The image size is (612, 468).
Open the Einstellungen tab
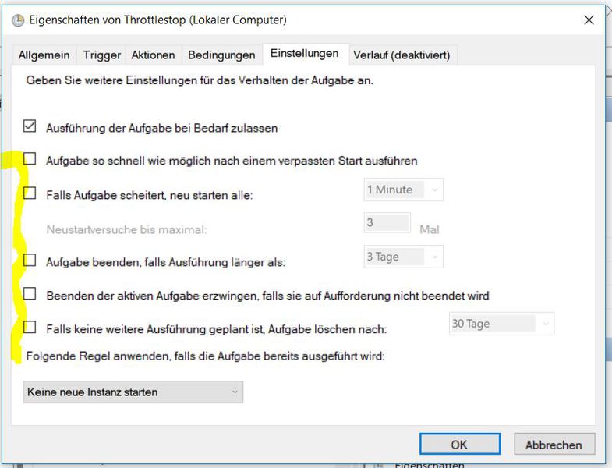(x=304, y=54)
